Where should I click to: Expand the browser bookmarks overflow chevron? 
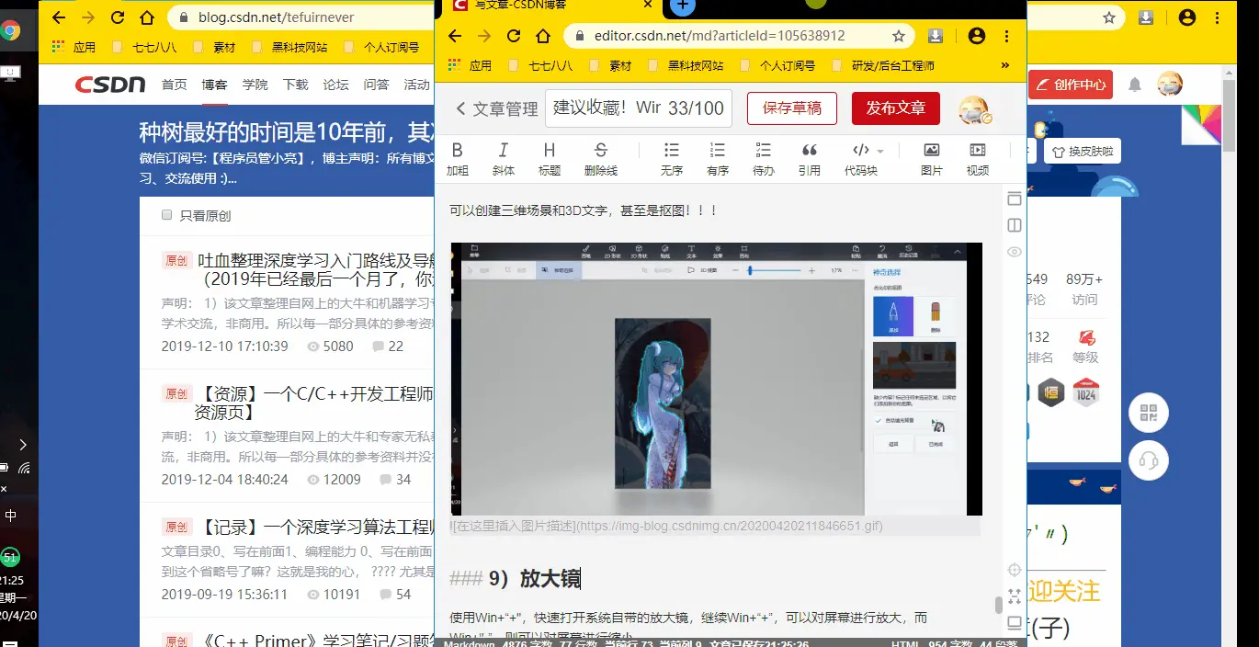[1004, 65]
